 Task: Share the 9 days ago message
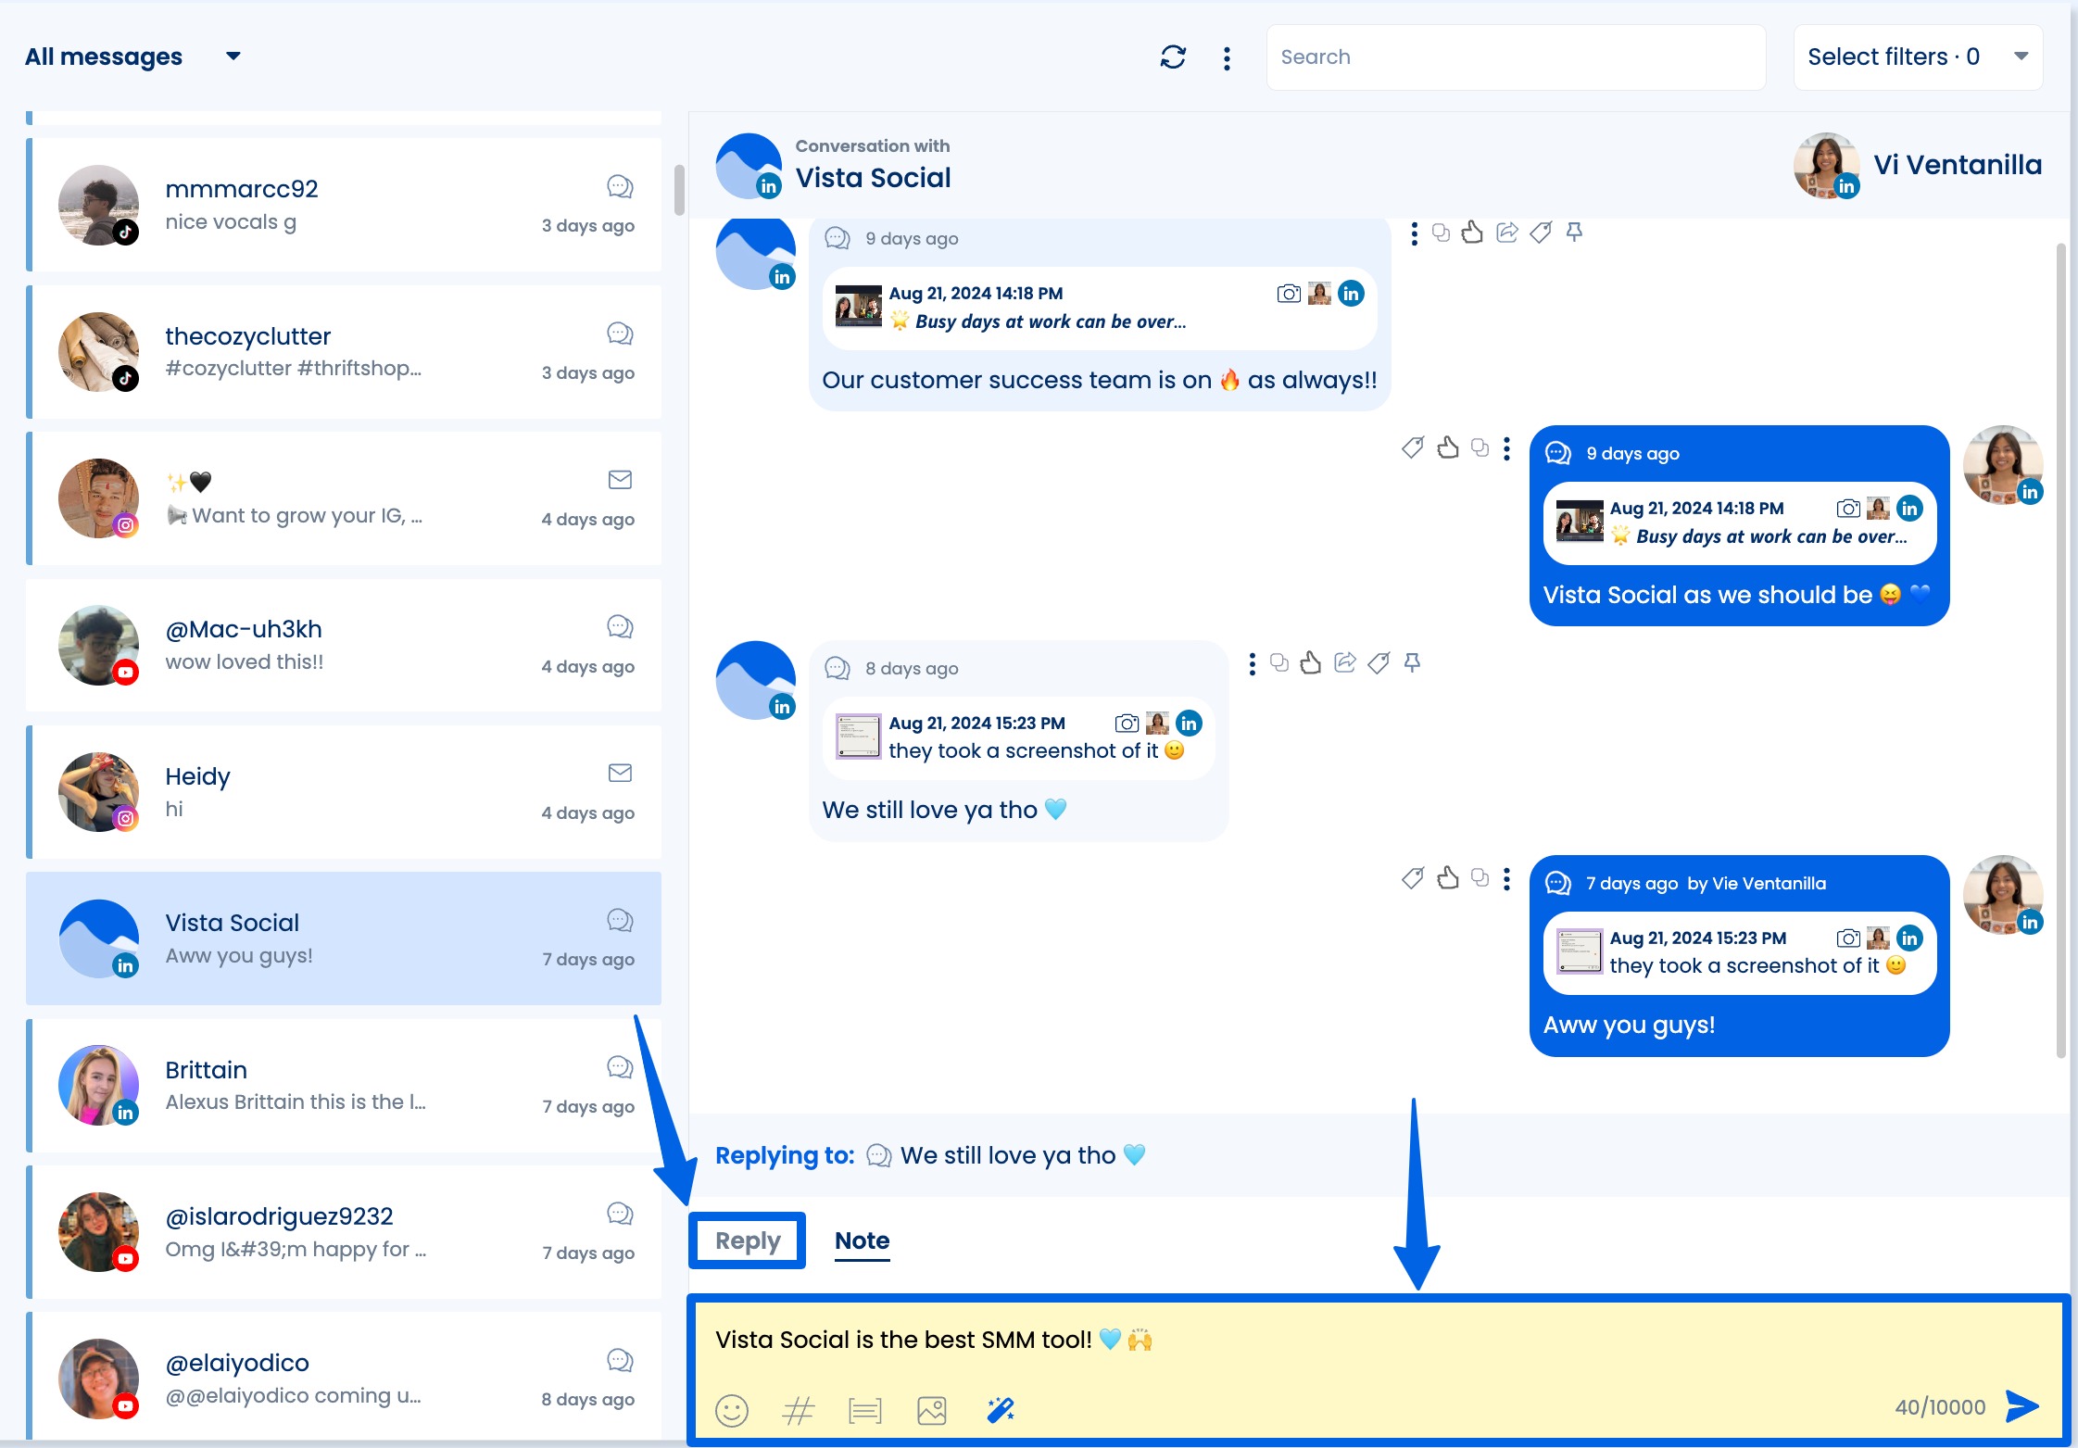point(1505,233)
